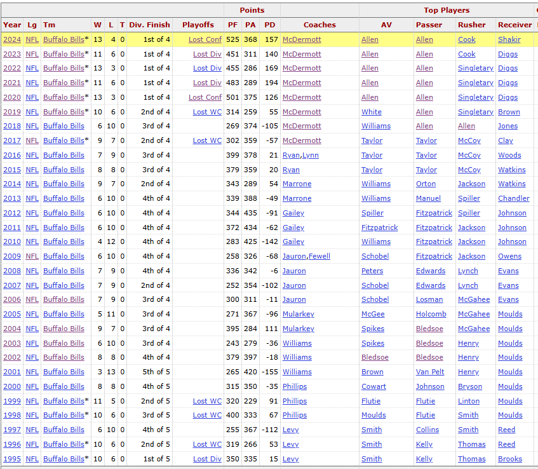Click Spikes AV link in 2003 row
The image size is (538, 469).
click(x=373, y=343)
